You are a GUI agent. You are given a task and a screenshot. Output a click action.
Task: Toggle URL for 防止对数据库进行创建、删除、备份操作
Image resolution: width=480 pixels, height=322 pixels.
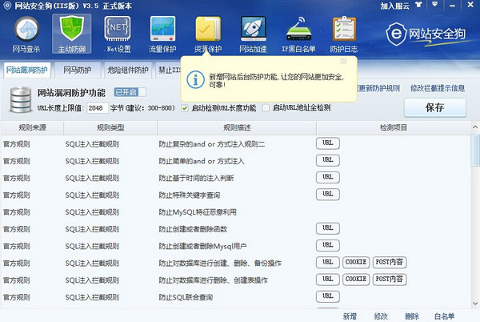coord(327,262)
